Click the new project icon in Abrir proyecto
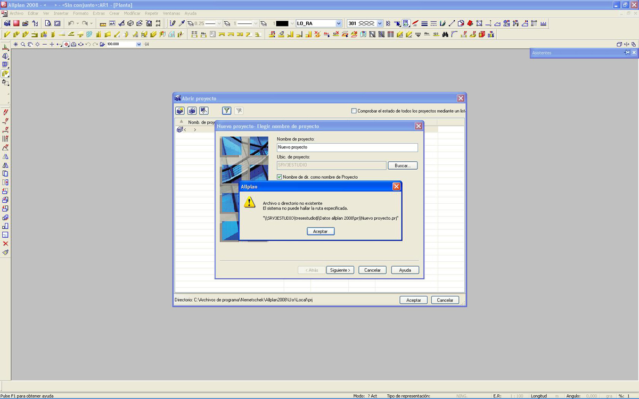The width and height of the screenshot is (639, 399). click(x=180, y=111)
